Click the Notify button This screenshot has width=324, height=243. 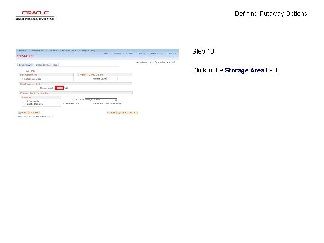tap(34, 112)
